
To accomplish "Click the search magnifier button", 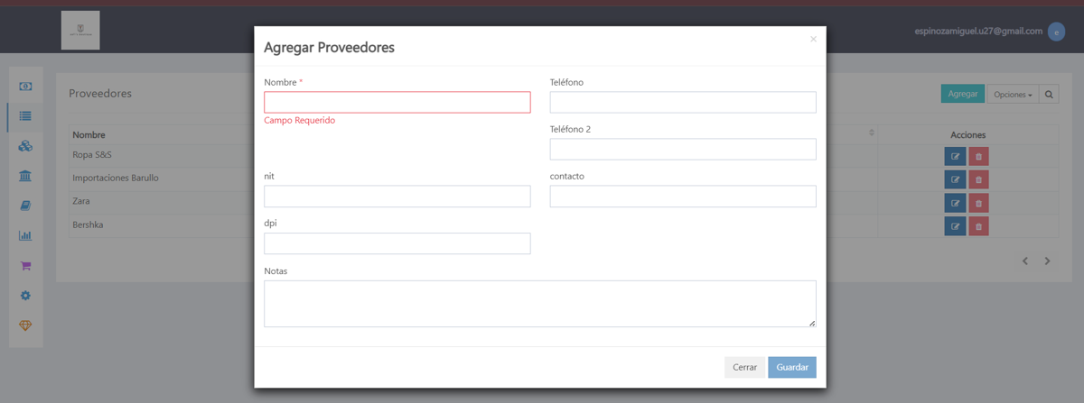I will point(1049,94).
